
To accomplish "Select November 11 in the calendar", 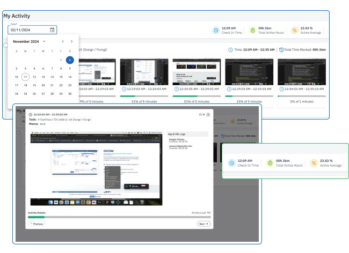I will coord(25,77).
